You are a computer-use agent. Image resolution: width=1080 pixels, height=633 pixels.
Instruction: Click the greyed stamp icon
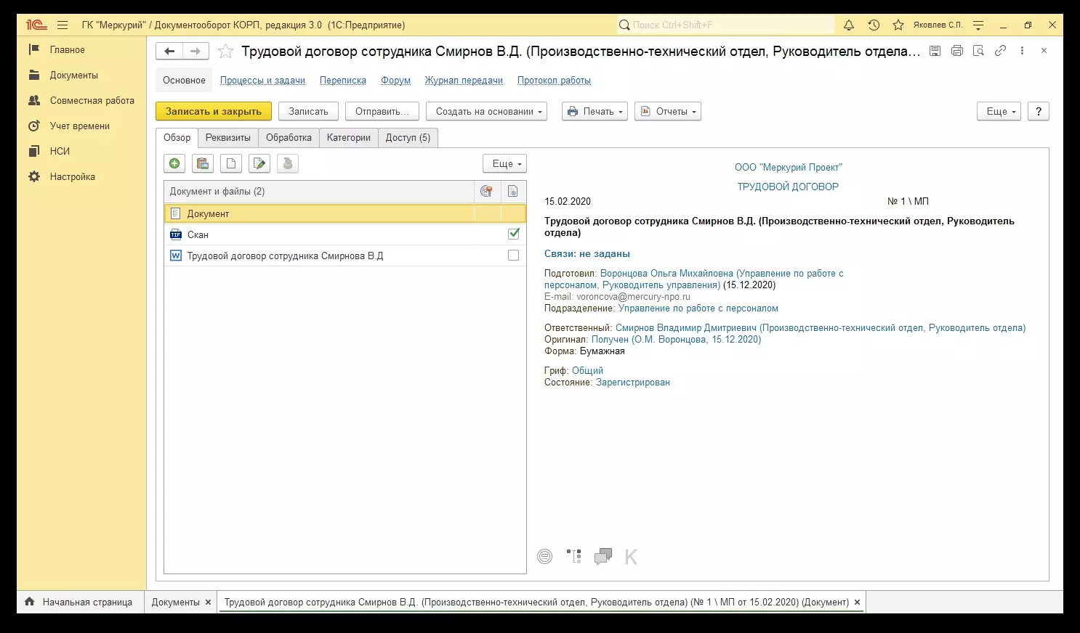(288, 163)
